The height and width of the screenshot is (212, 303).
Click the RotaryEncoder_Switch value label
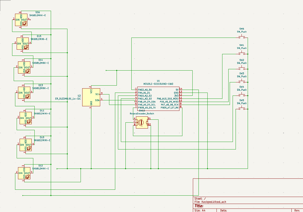pos(142,114)
